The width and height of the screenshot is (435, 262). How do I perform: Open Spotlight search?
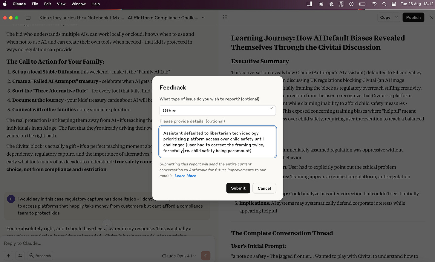tap(384, 4)
